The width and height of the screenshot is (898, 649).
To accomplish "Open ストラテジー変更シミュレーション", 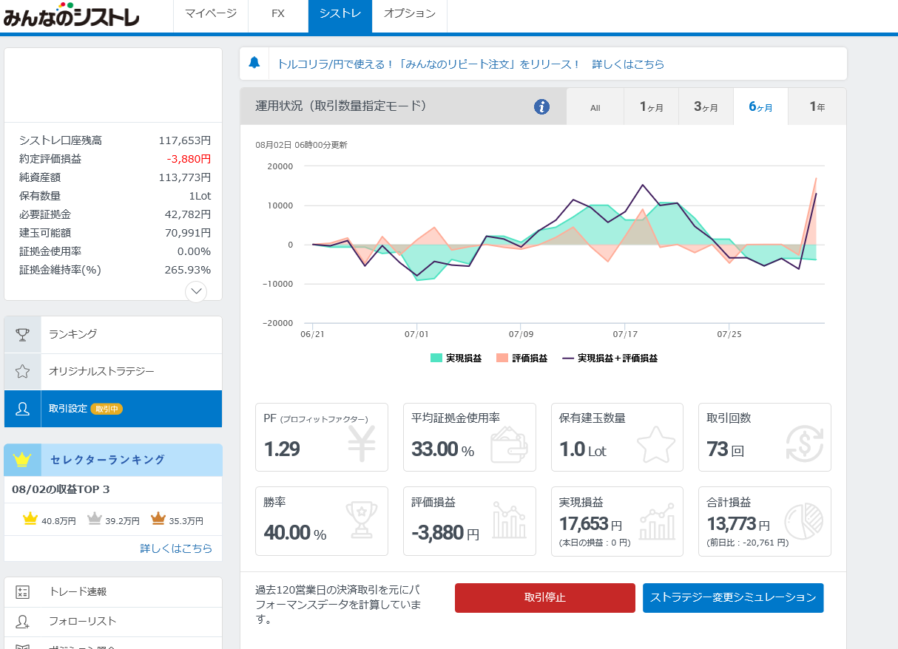I will tap(732, 597).
